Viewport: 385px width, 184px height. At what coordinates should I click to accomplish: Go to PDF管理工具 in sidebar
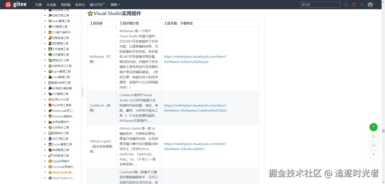(58, 94)
